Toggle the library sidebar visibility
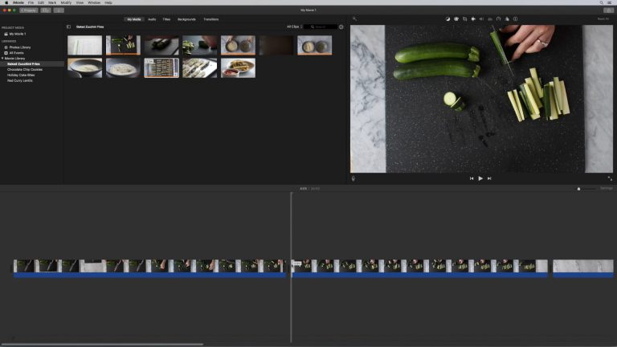 pyautogui.click(x=68, y=27)
